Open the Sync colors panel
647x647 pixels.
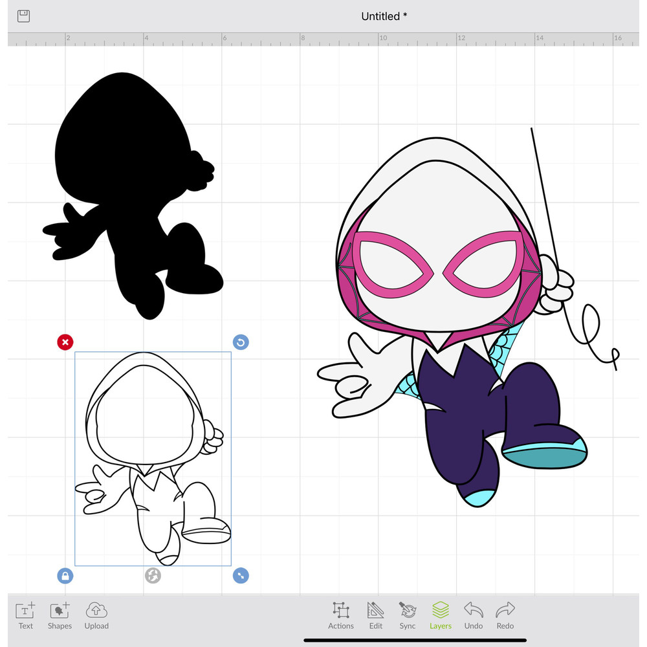click(x=408, y=615)
